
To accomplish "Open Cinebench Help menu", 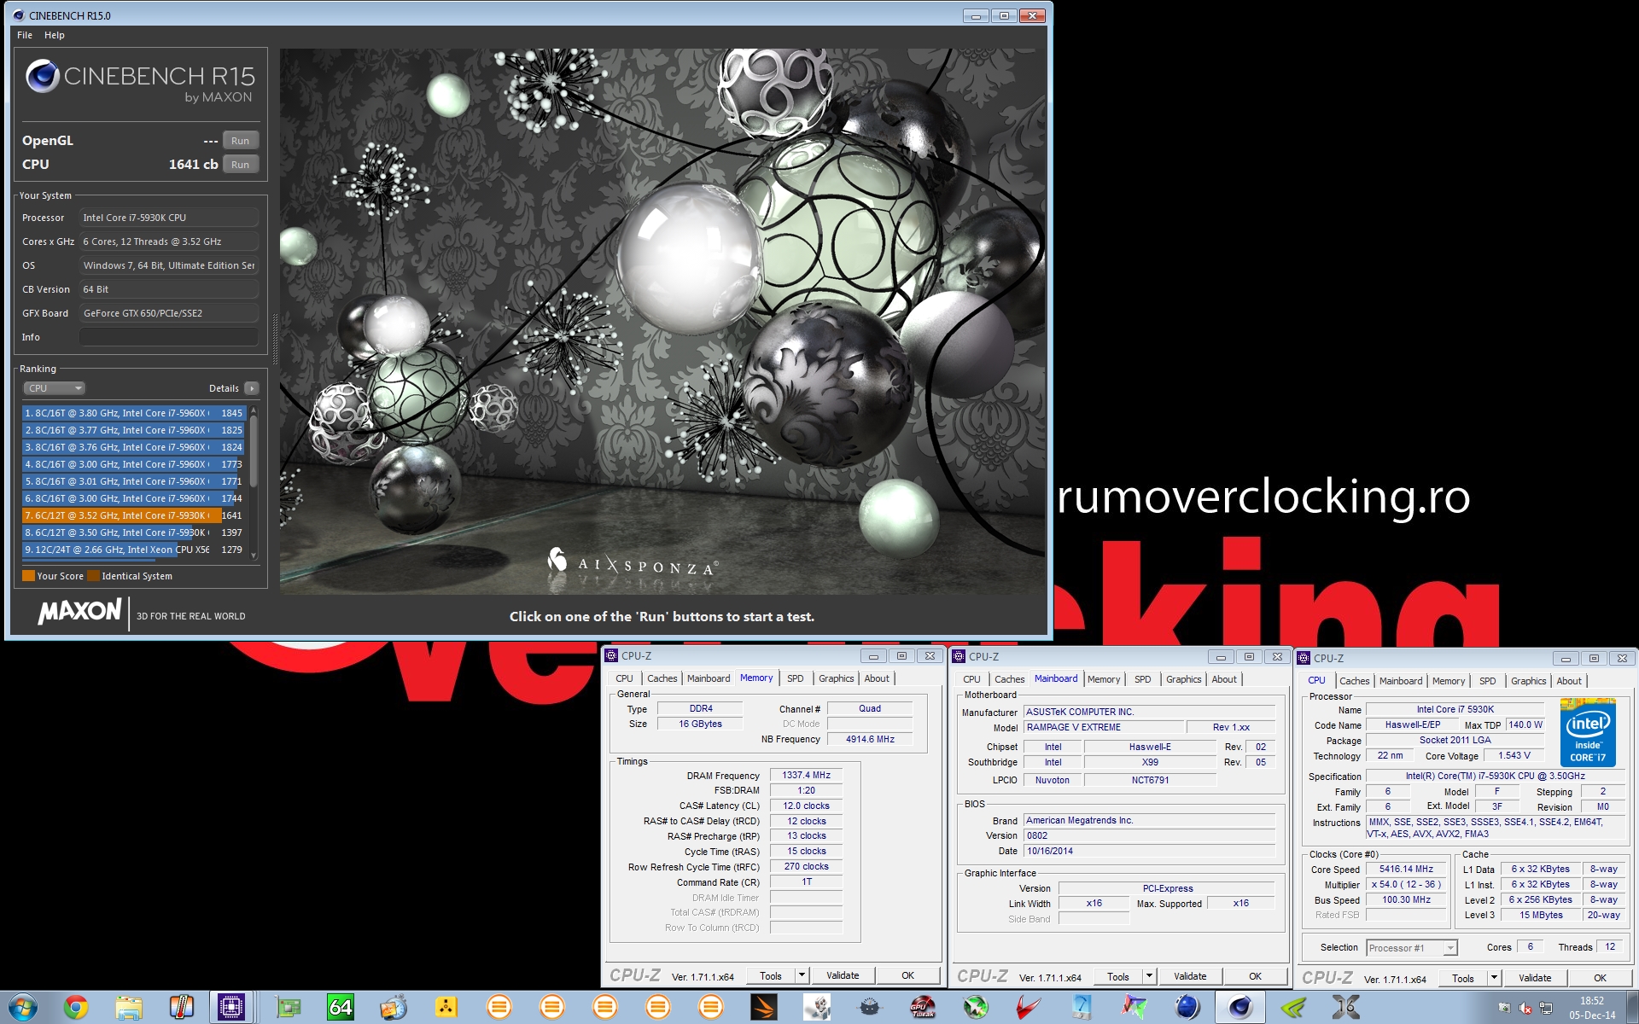I will point(55,35).
